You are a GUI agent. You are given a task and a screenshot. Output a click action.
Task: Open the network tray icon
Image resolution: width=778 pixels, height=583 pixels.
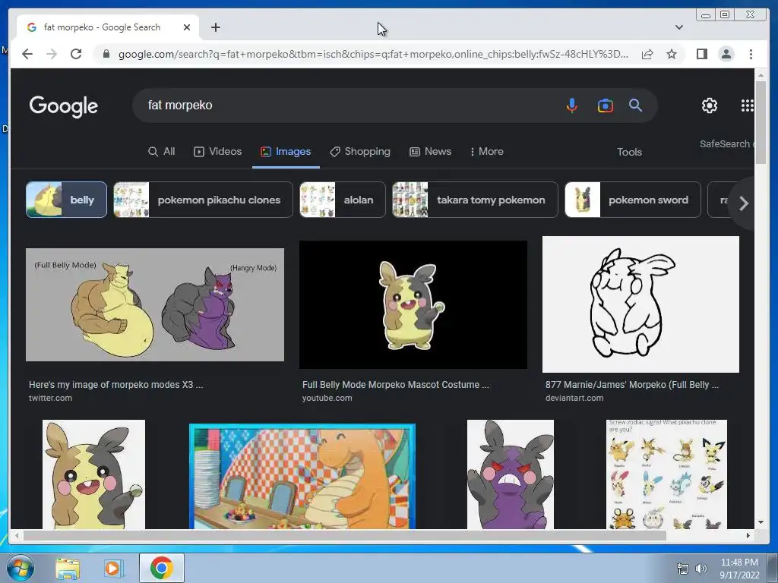683,569
